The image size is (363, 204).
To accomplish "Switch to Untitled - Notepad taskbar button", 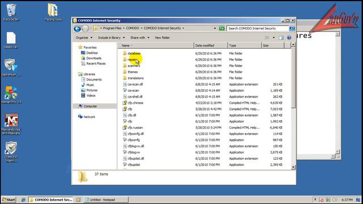I will point(106,199).
